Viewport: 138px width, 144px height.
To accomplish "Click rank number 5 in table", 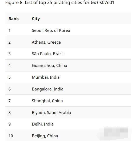I will point(10,77).
